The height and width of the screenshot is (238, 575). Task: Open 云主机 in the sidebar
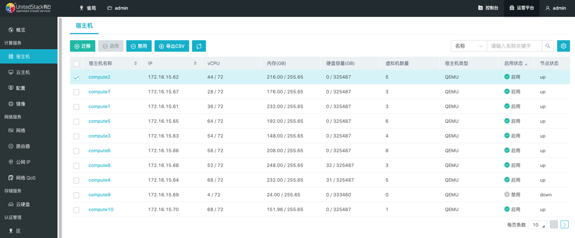click(28, 72)
